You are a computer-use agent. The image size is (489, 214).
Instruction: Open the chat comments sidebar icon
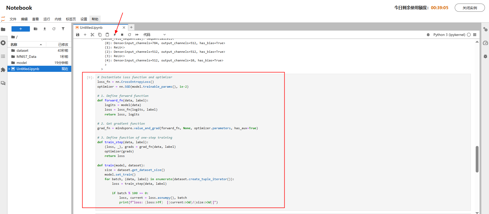click(3, 83)
